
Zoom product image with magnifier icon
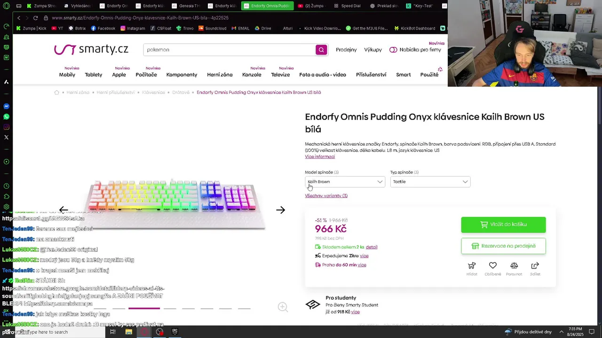tap(283, 307)
